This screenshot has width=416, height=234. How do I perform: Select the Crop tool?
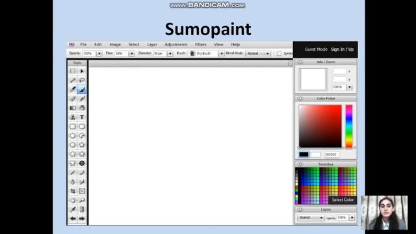[73, 191]
